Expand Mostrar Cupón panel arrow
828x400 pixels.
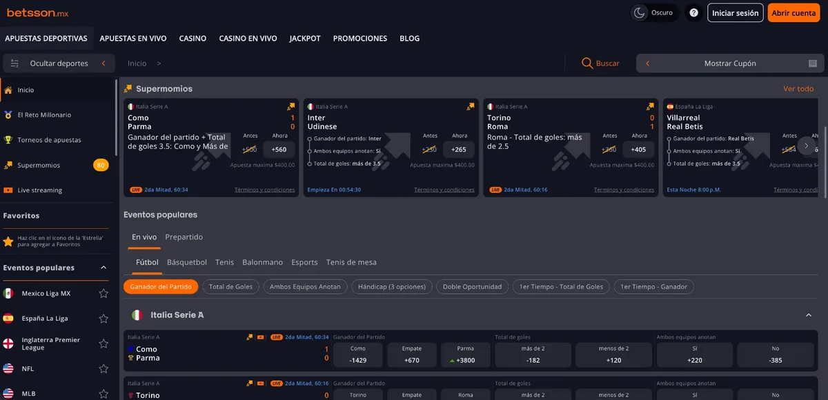coord(647,63)
